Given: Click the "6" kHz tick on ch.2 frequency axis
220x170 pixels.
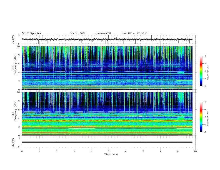Looking at the screenshot, I should [x=19, y=110].
